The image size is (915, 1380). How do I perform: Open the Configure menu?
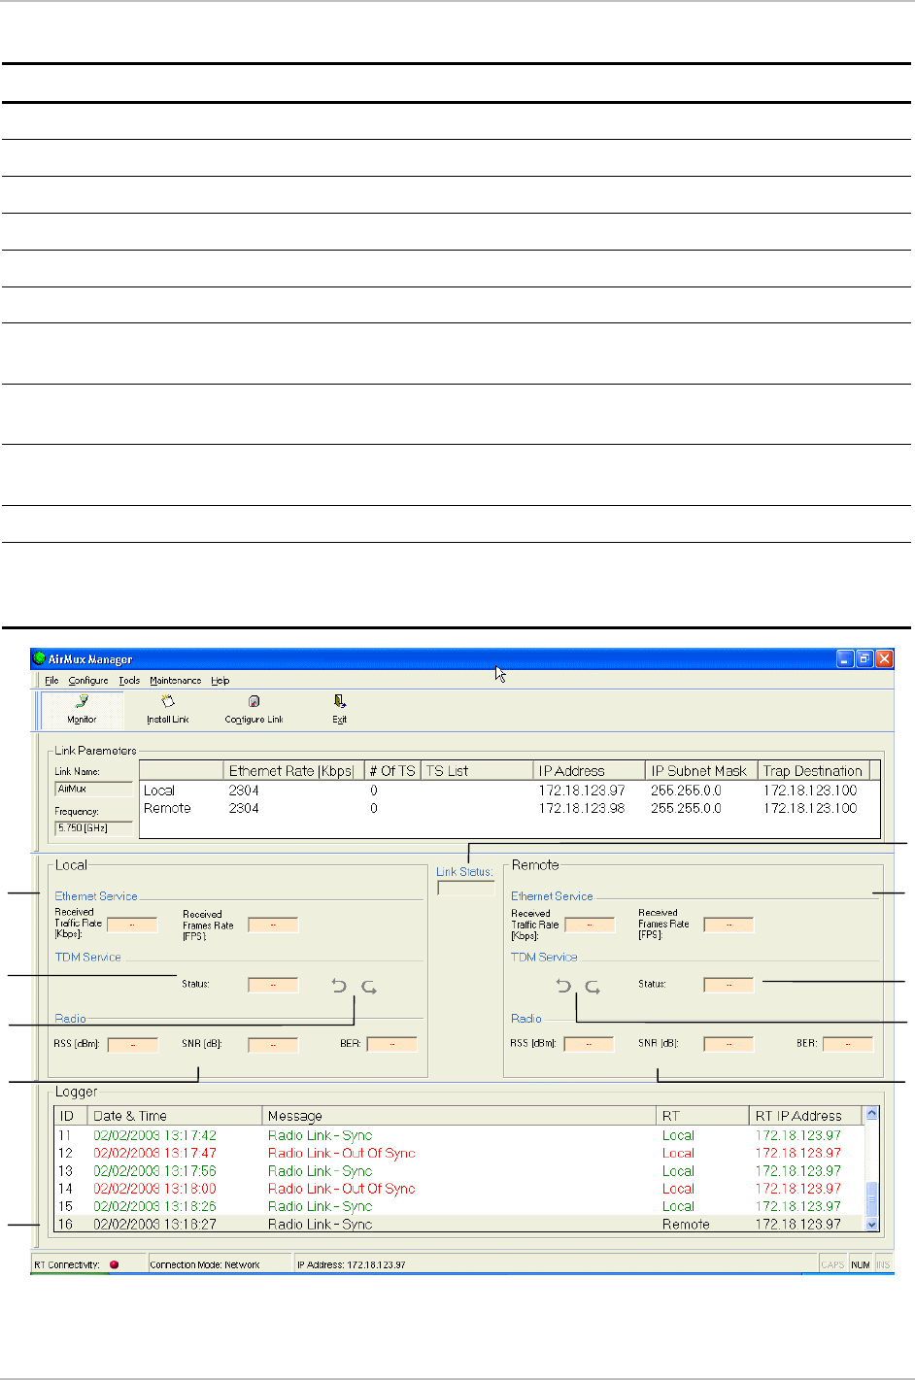[88, 681]
